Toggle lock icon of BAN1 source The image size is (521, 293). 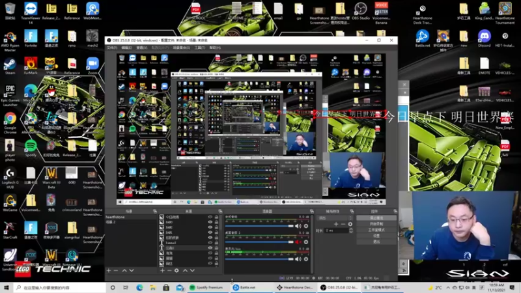pos(216,232)
